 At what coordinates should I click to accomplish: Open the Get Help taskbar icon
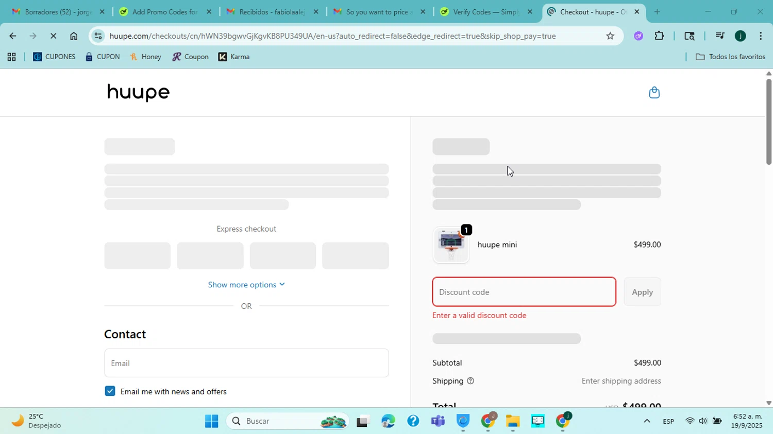(413, 421)
